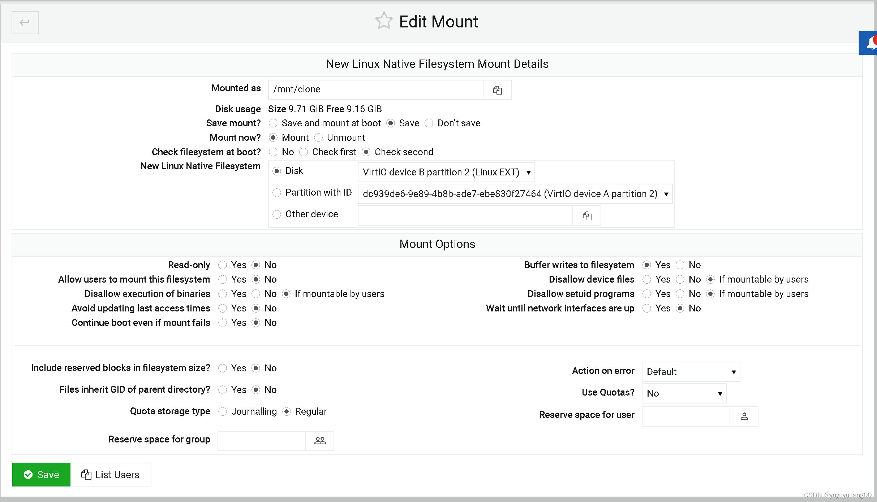Click the List Users button
This screenshot has width=877, height=502.
(x=111, y=475)
